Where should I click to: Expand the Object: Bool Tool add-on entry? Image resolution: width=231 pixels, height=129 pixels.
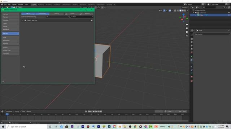(23, 20)
